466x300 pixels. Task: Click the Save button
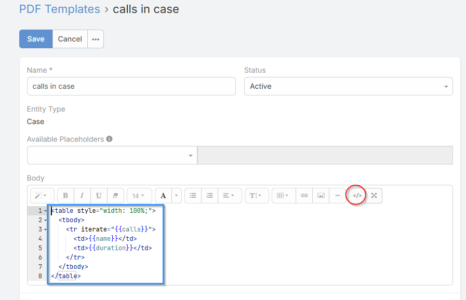pos(36,39)
